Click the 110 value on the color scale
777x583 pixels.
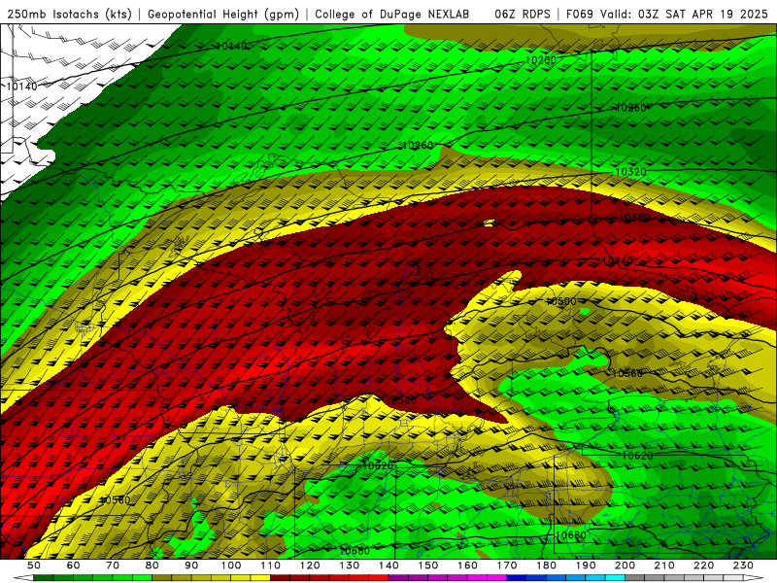(x=270, y=566)
